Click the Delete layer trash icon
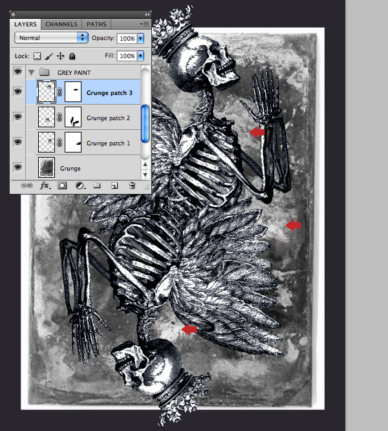Image resolution: width=388 pixels, height=431 pixels. tap(132, 185)
